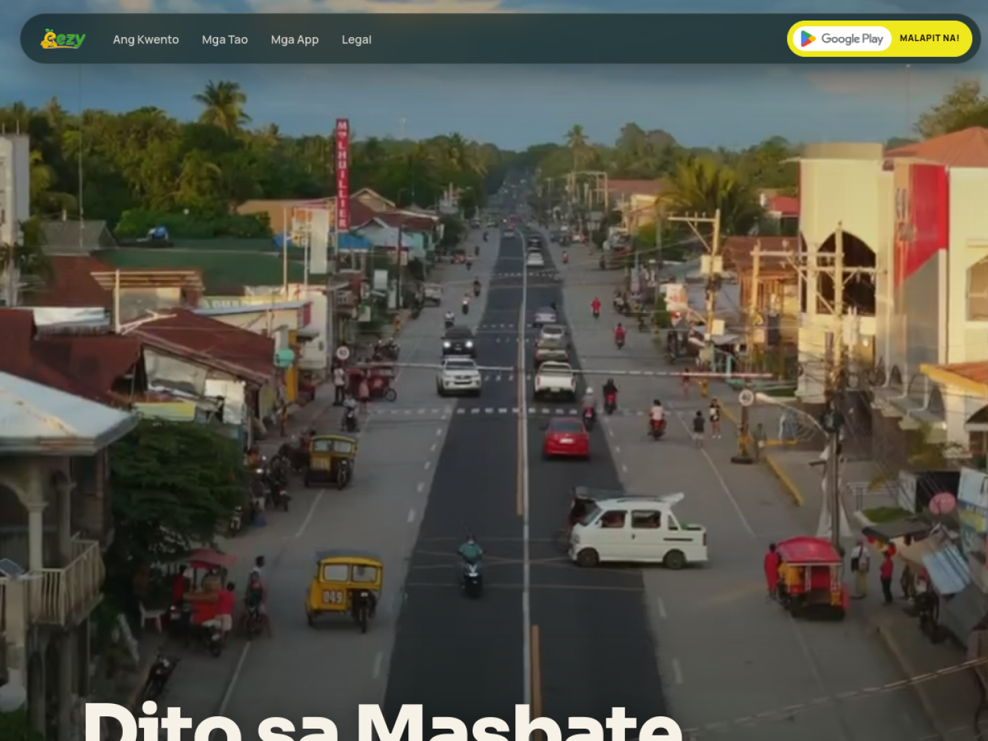
Task: Open the Ang Kwento page
Action: (146, 40)
